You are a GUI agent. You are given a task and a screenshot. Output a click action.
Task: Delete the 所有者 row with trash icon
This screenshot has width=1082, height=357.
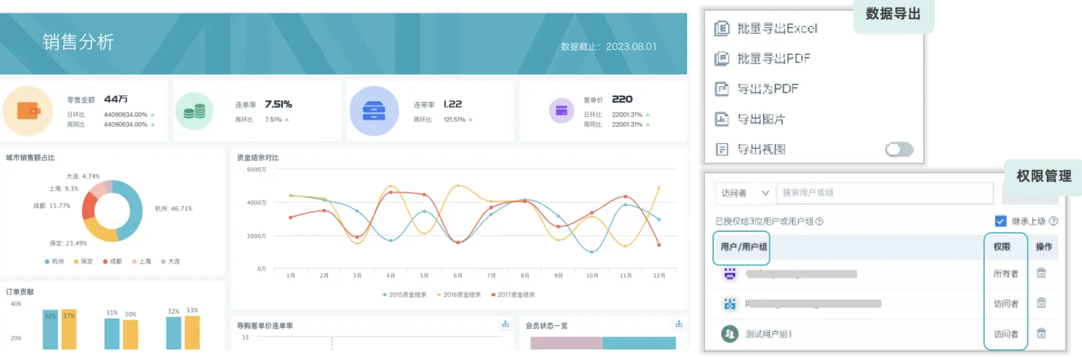pyautogui.click(x=1041, y=273)
